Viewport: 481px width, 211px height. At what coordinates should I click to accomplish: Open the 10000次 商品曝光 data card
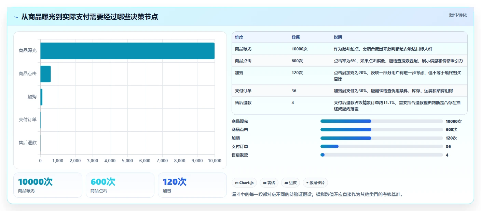[x=48, y=185]
